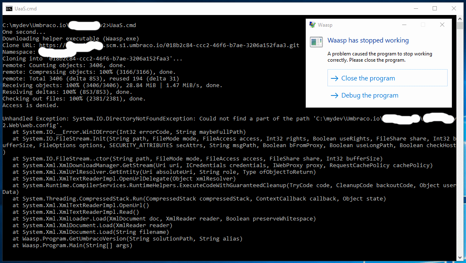Click the 'UaaS.cmd' window title text

[25, 9]
